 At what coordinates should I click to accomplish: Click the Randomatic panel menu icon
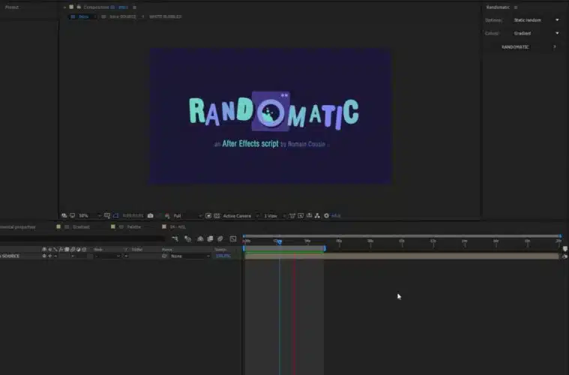tap(516, 7)
